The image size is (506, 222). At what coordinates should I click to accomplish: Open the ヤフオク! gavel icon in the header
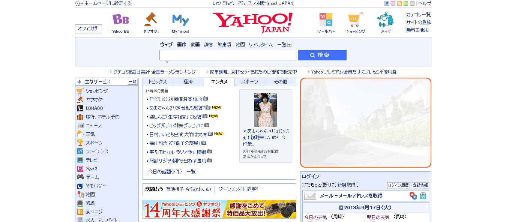(150, 19)
